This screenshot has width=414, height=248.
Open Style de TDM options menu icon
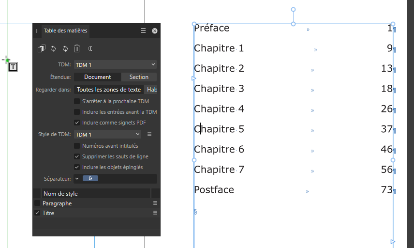(149, 134)
